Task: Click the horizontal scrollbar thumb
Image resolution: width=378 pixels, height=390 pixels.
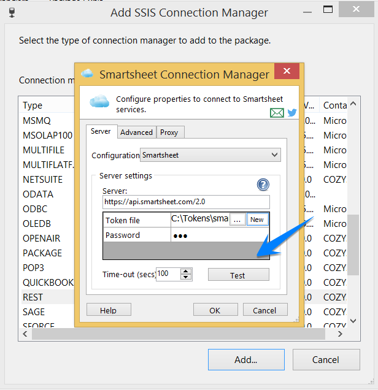Action: [179, 334]
